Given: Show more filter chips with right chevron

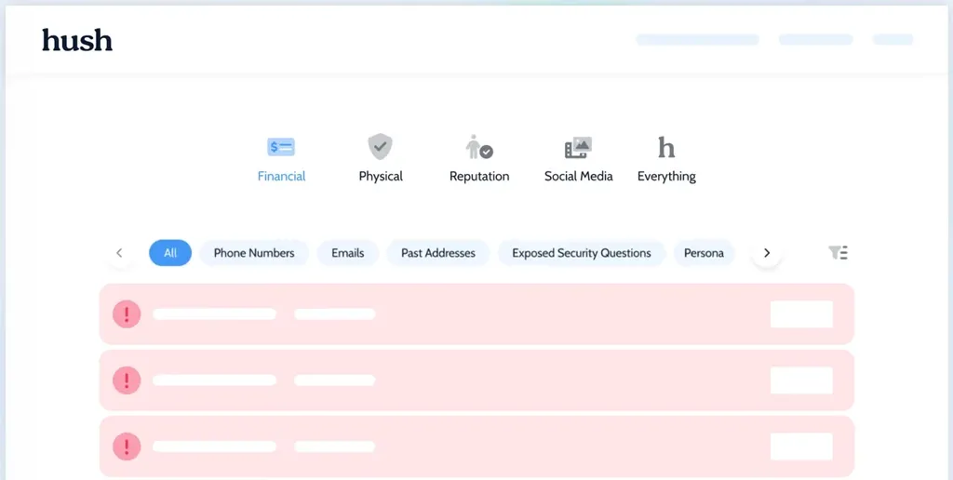Looking at the screenshot, I should click(767, 253).
